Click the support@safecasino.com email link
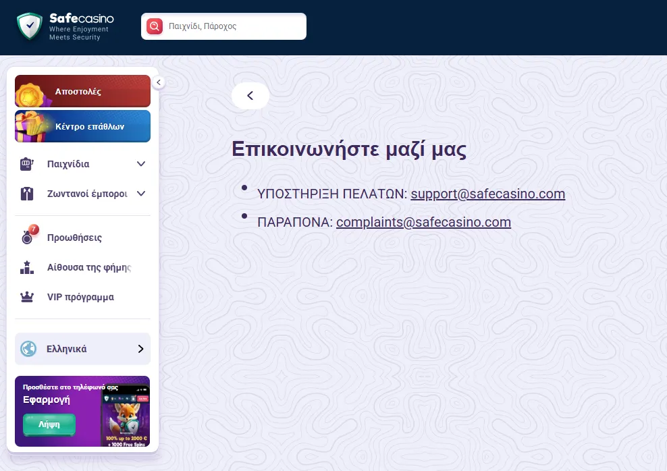The image size is (667, 471). (x=487, y=194)
